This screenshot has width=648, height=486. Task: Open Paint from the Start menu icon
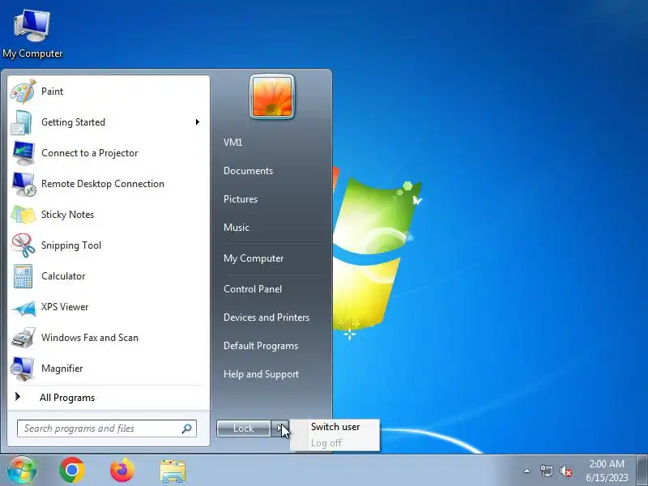[23, 92]
